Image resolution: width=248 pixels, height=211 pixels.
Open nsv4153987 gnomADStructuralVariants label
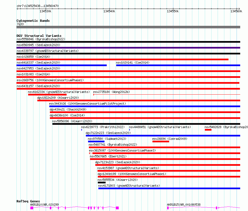pos(128,168)
